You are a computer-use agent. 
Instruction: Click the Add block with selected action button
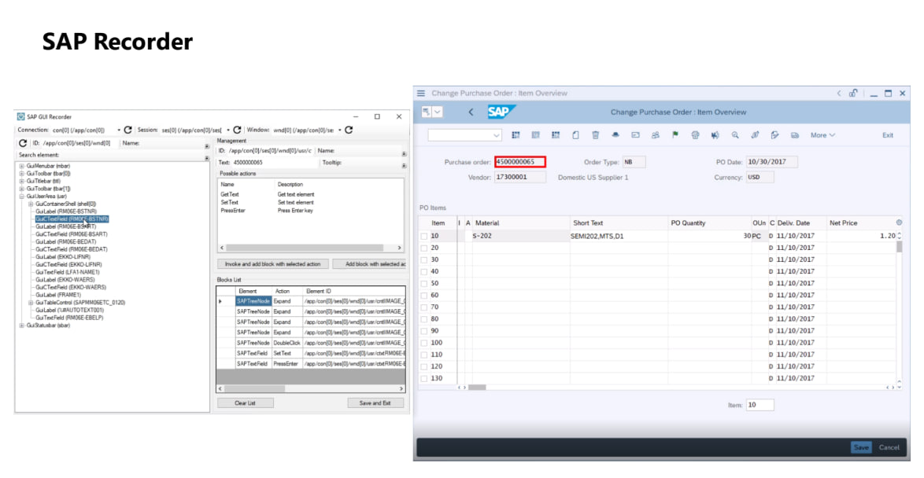pyautogui.click(x=369, y=264)
